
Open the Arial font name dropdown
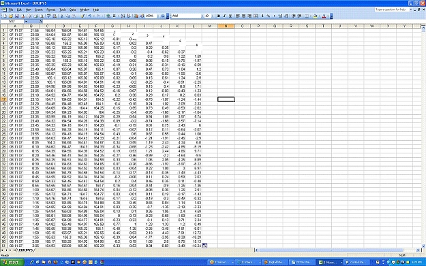[202, 16]
